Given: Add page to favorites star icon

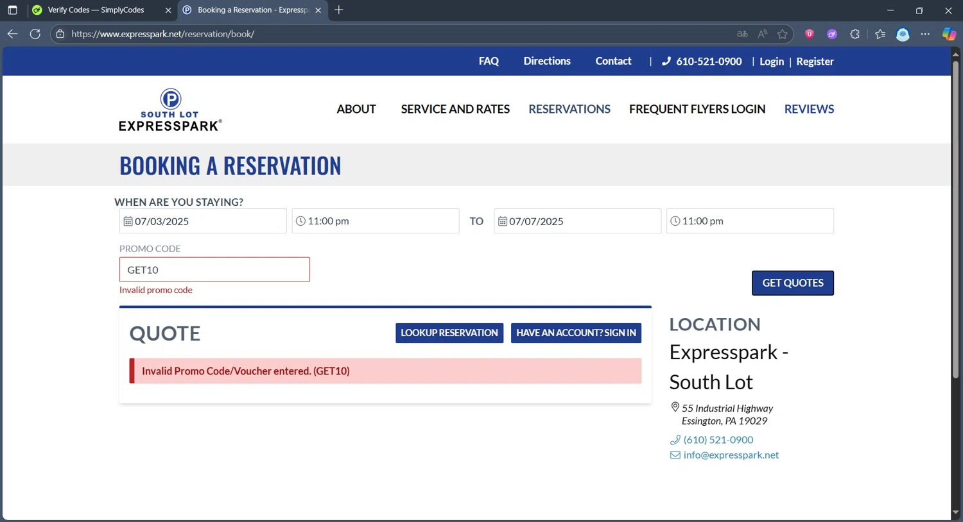Looking at the screenshot, I should [x=782, y=34].
